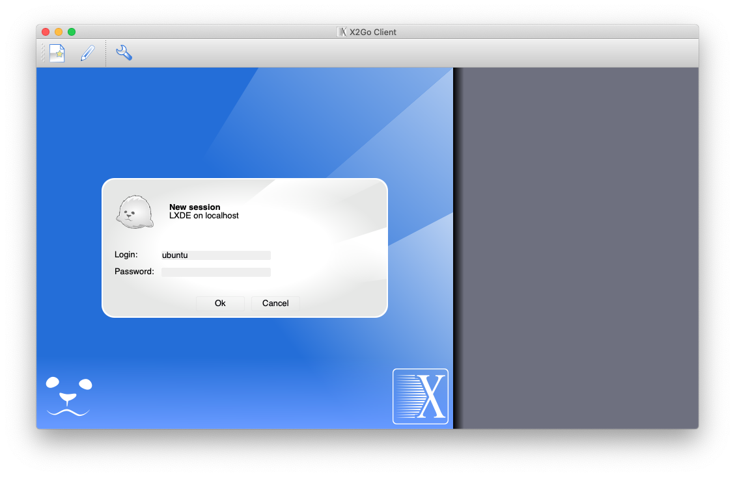The height and width of the screenshot is (477, 735).
Task: Click the 'Password:' label
Action: point(134,272)
